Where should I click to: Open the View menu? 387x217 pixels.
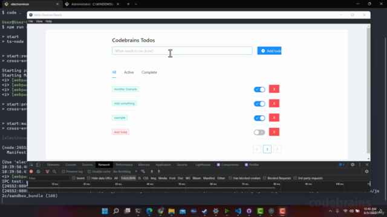(x=39, y=21)
